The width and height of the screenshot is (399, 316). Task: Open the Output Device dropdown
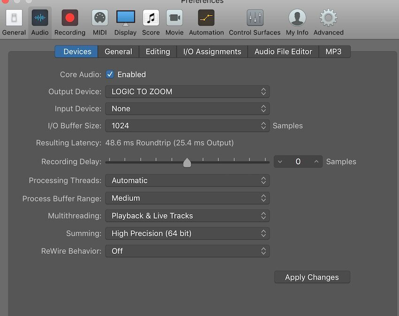[187, 92]
